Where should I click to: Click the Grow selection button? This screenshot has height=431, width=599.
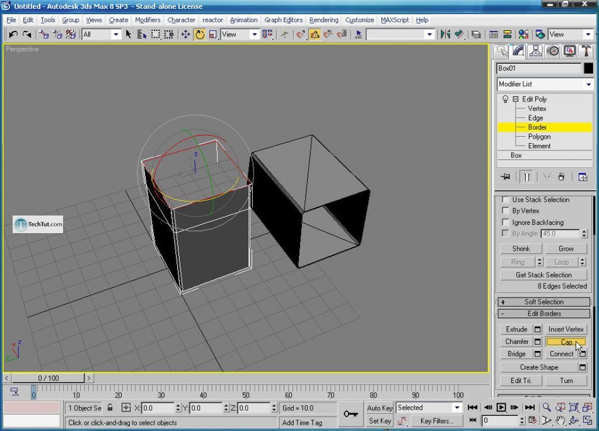[566, 249]
